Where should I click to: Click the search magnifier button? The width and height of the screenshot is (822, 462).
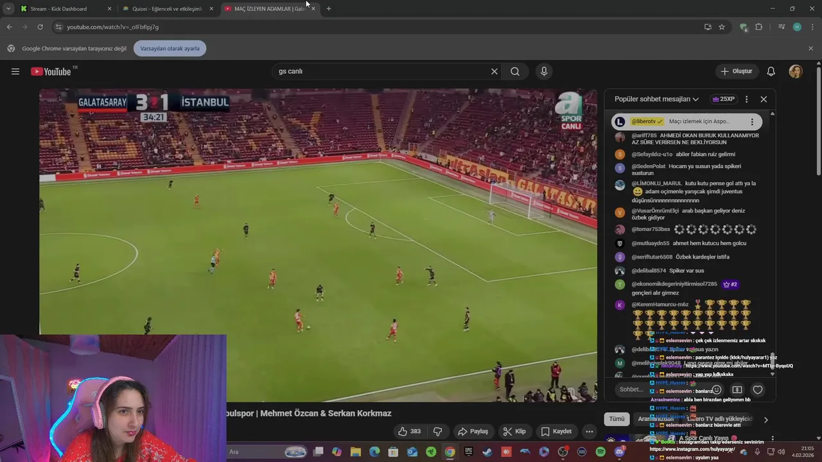(x=515, y=71)
